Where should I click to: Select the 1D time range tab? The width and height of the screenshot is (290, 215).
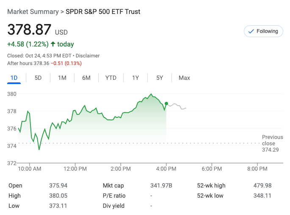14,78
